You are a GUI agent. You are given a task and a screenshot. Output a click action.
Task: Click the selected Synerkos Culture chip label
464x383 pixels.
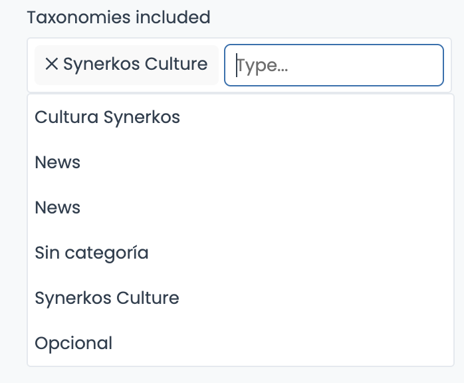click(x=135, y=64)
